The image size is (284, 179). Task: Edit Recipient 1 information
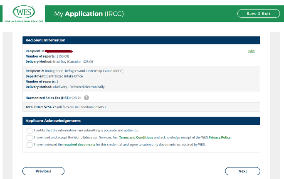pos(252,51)
